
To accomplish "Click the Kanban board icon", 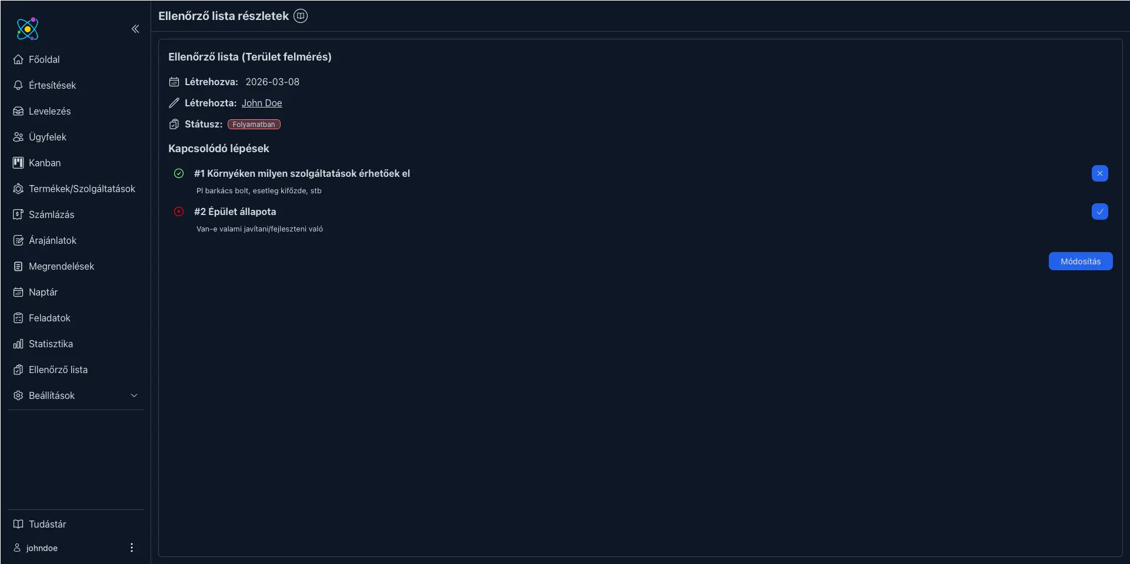I will pyautogui.click(x=18, y=163).
